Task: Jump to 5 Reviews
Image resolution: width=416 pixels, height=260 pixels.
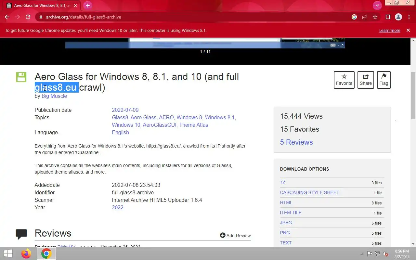Action: tap(296, 142)
